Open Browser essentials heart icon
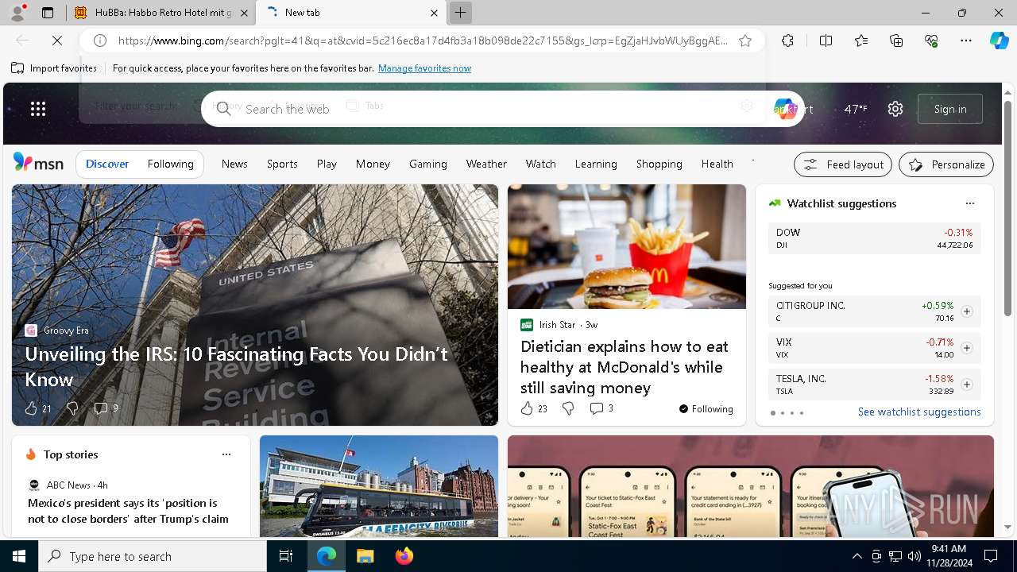Viewport: 1017px width, 572px height. pyautogui.click(x=931, y=41)
